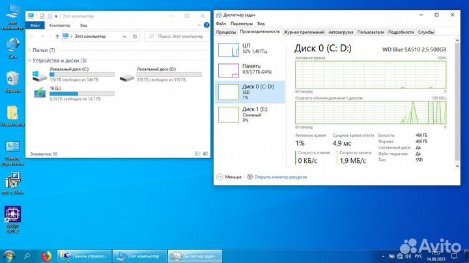This screenshot has width=469, height=263.
Task: Select Диск 0 (C: D:) performance item
Action: point(250,92)
